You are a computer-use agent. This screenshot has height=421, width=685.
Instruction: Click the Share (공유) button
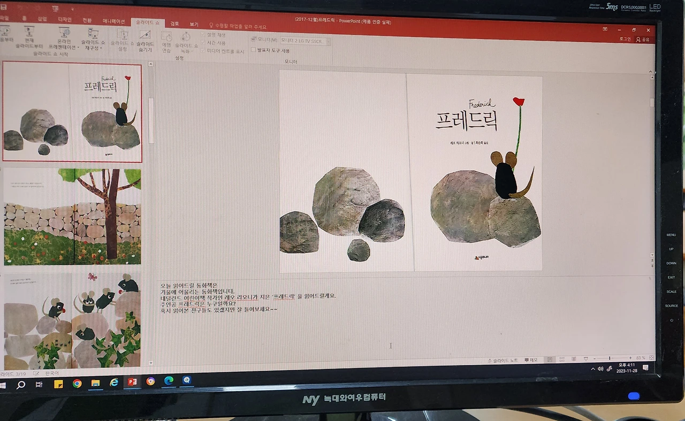click(x=643, y=40)
